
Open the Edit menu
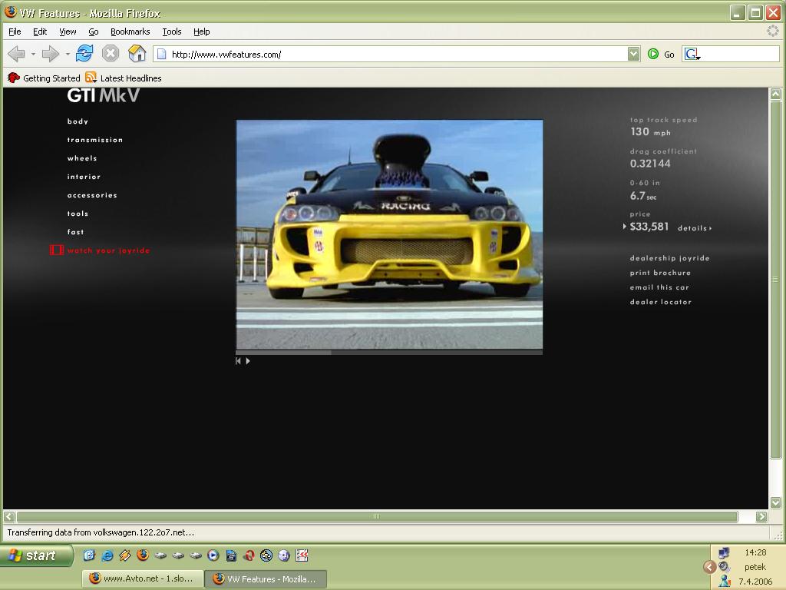tap(40, 31)
